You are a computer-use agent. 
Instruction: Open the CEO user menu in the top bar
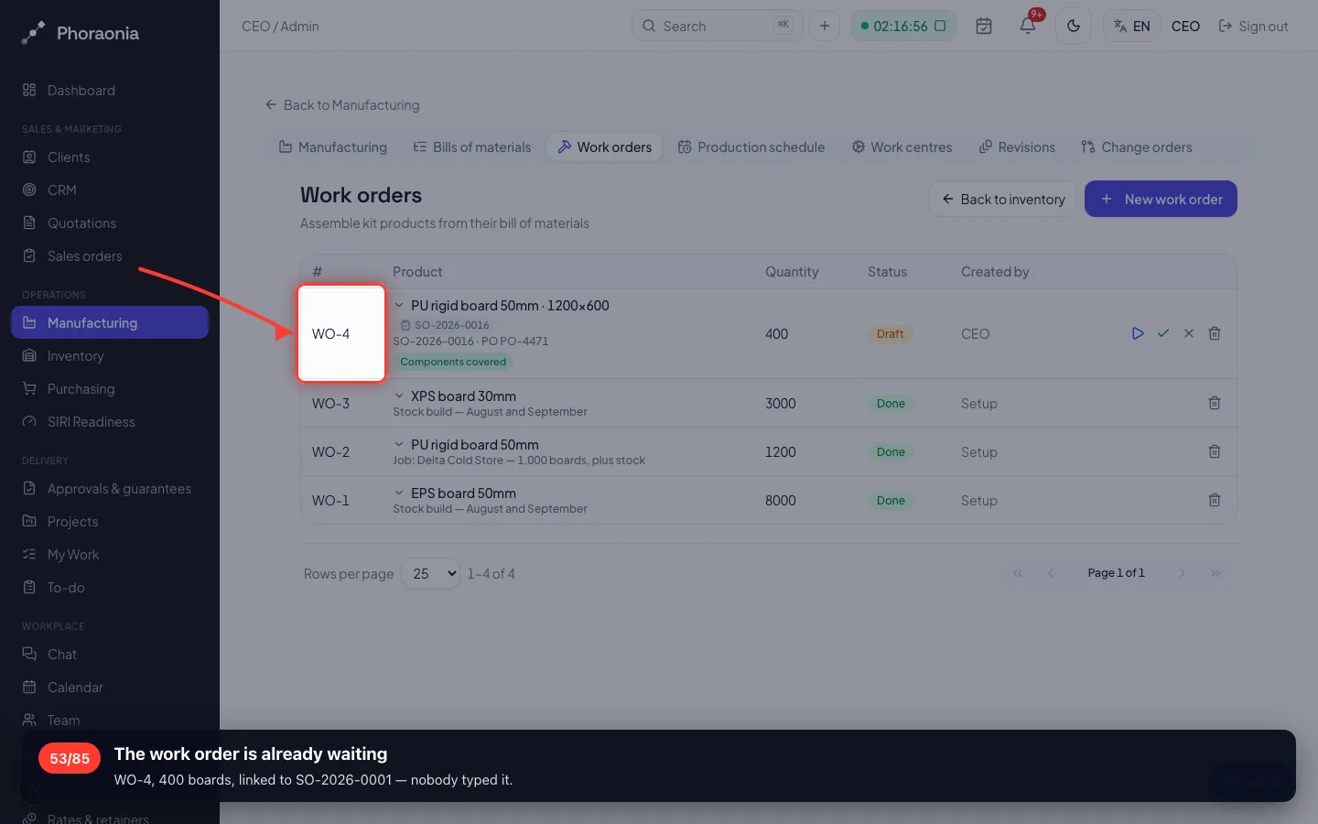click(x=1185, y=26)
